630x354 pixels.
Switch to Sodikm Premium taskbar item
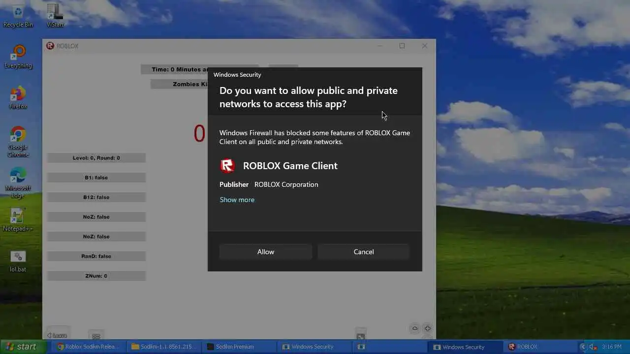coord(239,347)
